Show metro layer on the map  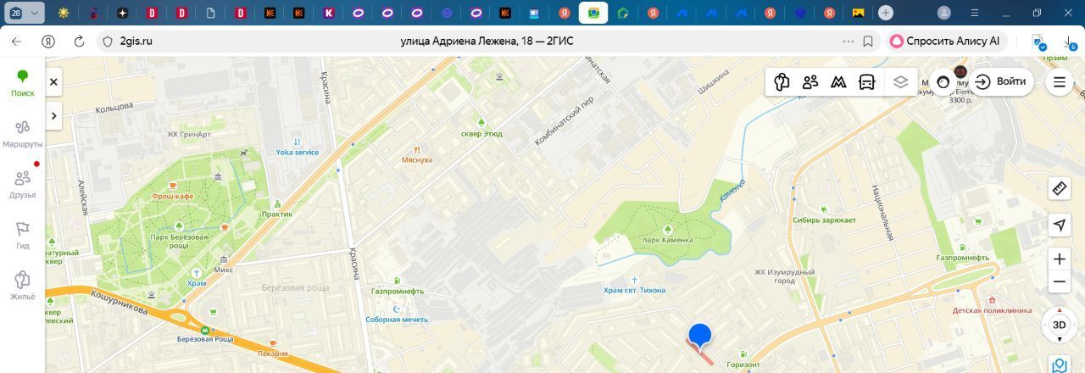pos(838,82)
